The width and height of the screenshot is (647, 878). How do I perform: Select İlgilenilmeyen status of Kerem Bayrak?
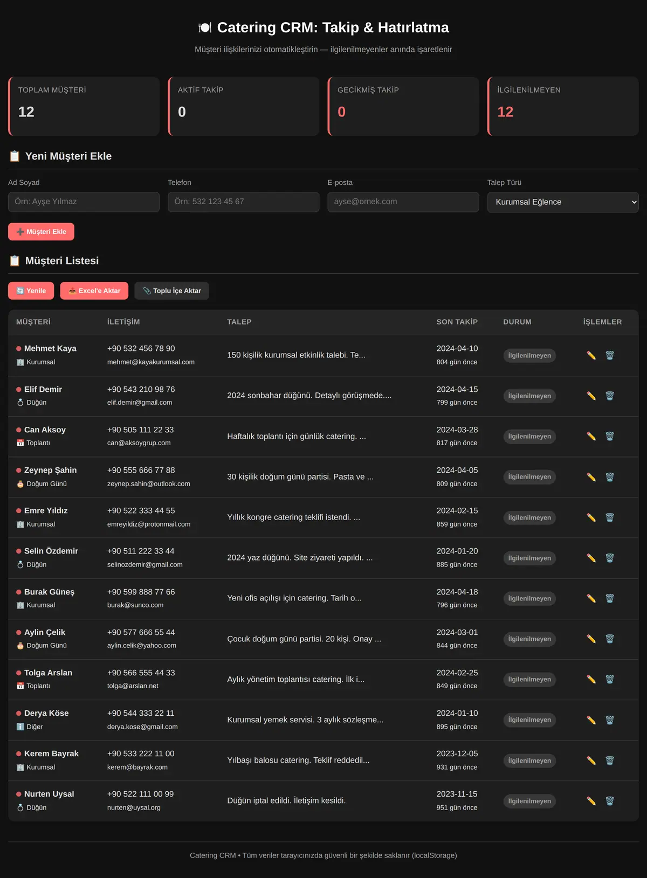click(529, 761)
